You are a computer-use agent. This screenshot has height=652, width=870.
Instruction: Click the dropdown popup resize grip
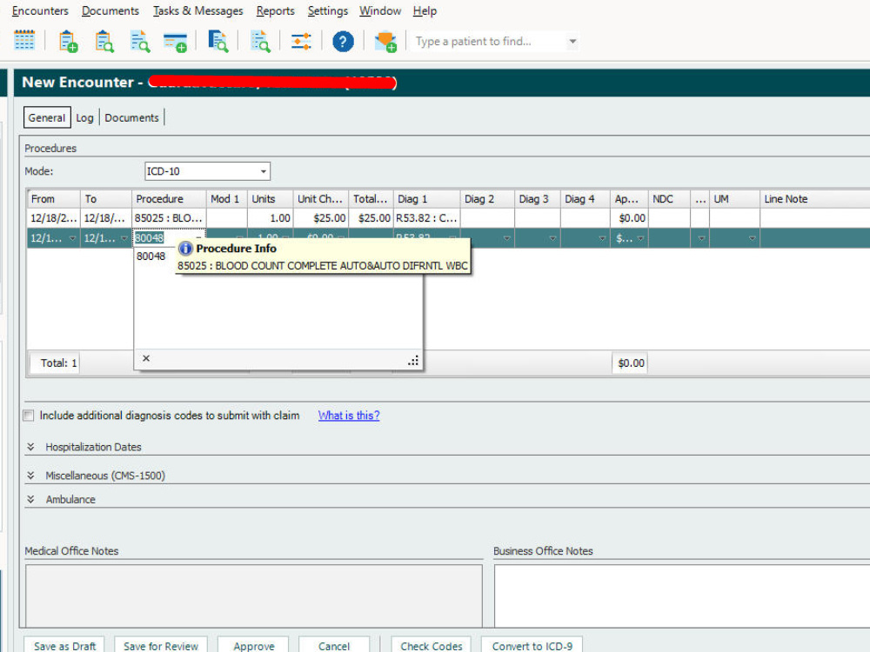coord(413,361)
